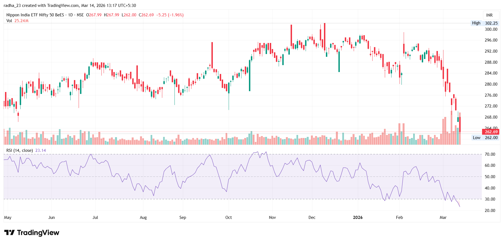
Task: Click the RSI 50.00 axis label
Action: [x=490, y=177]
